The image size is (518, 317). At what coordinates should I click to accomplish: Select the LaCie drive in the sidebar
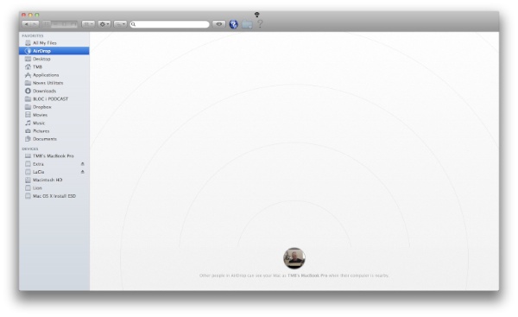pyautogui.click(x=54, y=172)
